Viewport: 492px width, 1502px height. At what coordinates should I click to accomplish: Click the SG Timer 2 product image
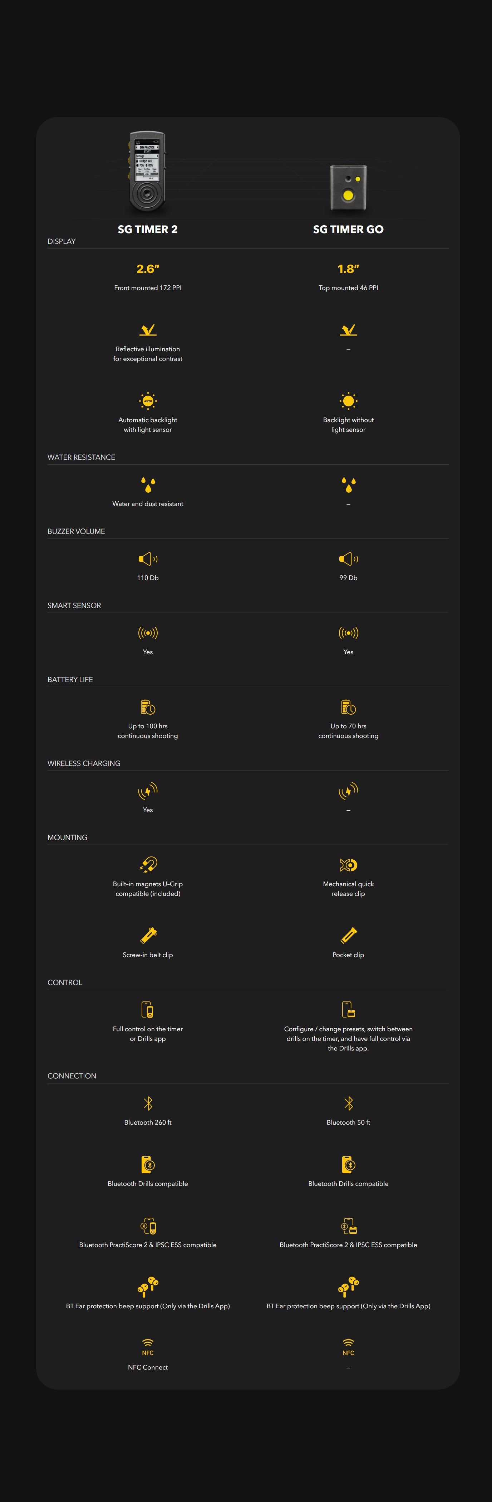tap(147, 173)
